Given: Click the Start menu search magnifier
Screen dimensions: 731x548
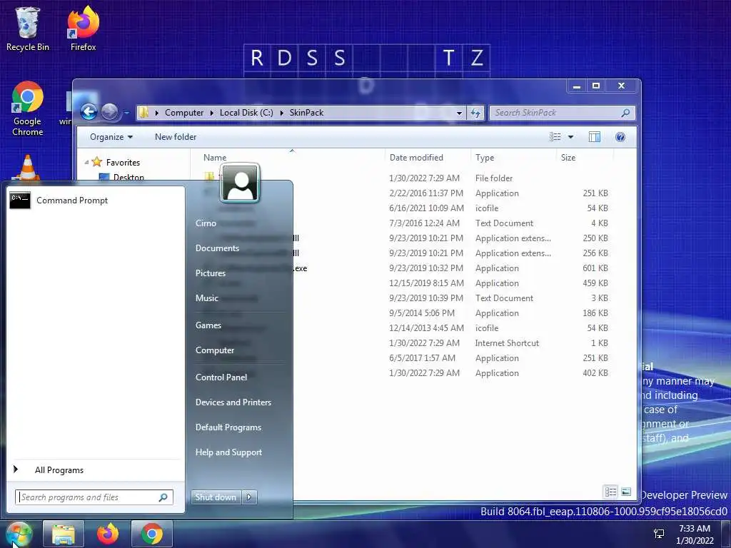Looking at the screenshot, I should tap(163, 497).
